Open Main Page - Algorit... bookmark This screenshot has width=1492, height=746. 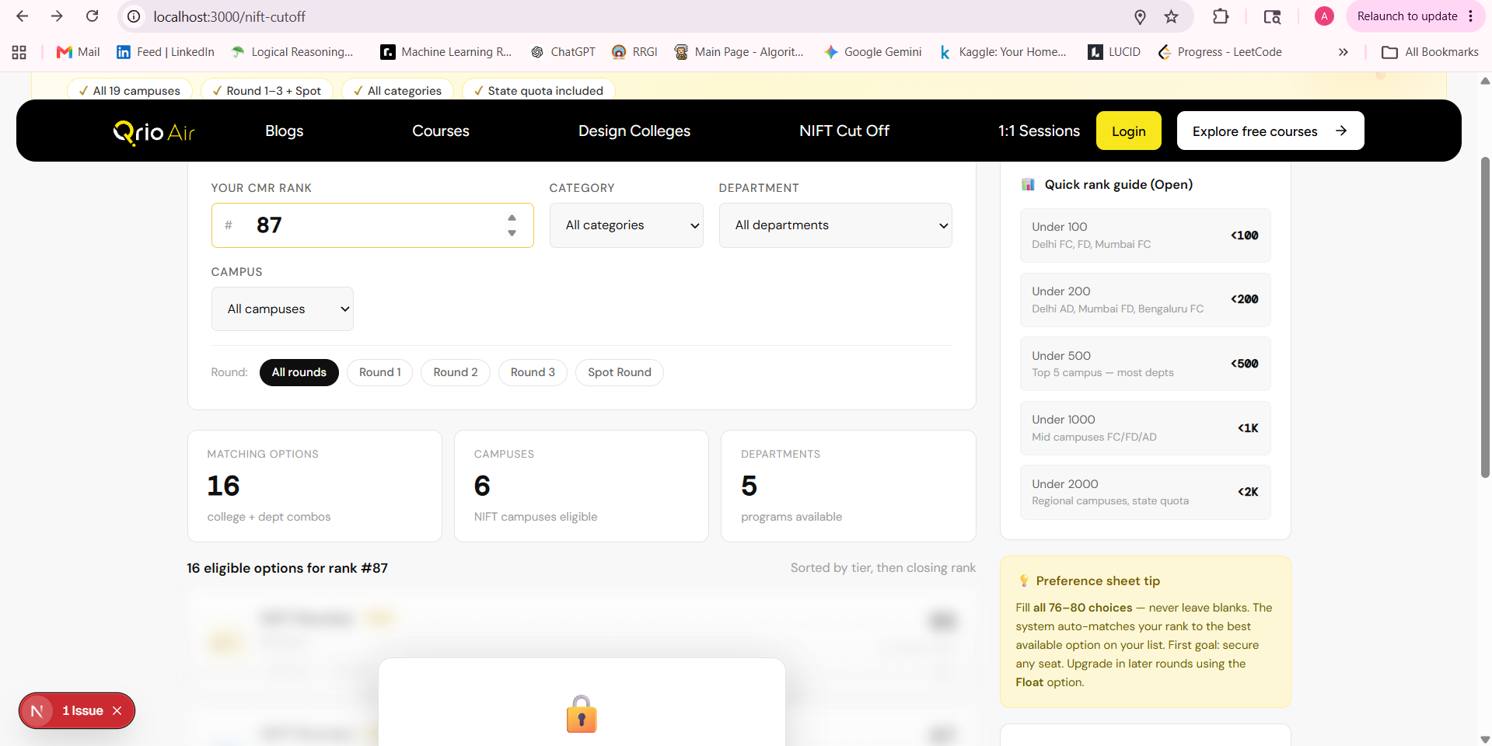739,52
